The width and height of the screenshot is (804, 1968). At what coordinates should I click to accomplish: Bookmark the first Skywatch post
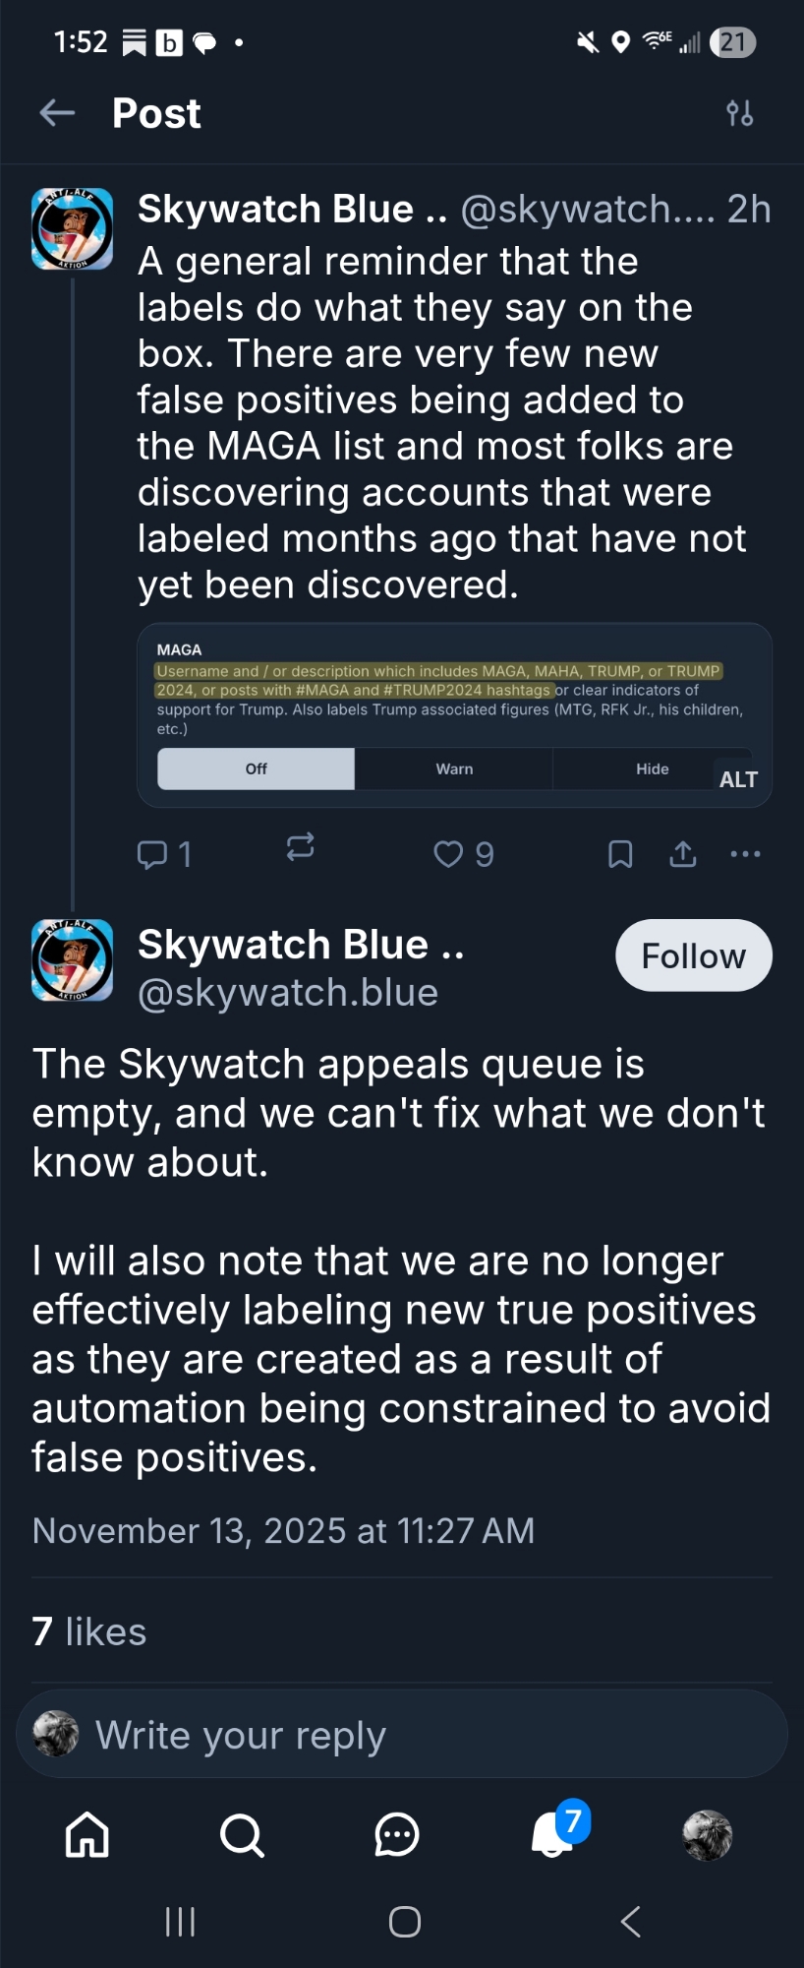click(620, 854)
